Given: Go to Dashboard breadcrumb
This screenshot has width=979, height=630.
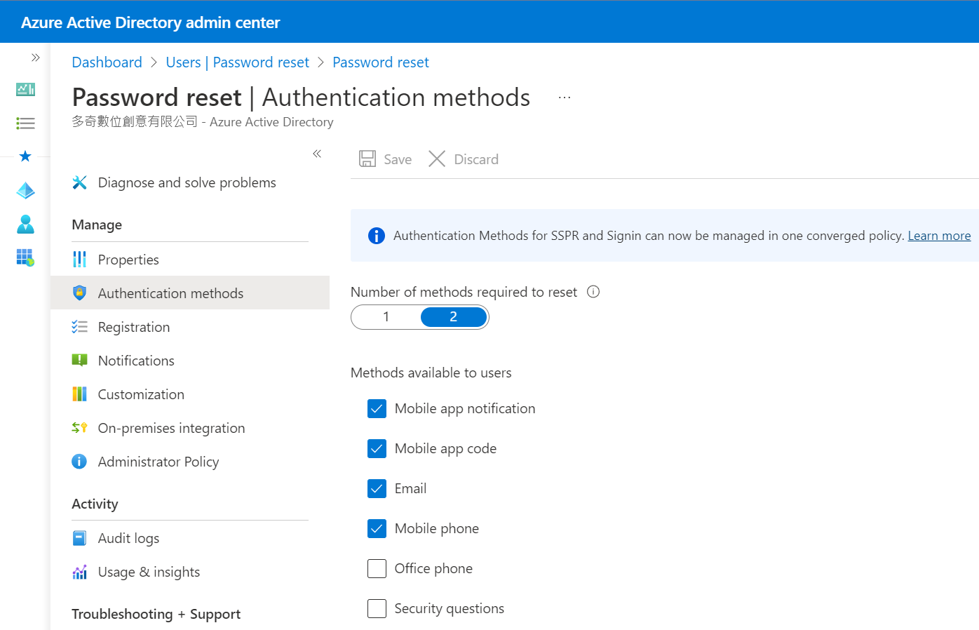Looking at the screenshot, I should click(107, 62).
